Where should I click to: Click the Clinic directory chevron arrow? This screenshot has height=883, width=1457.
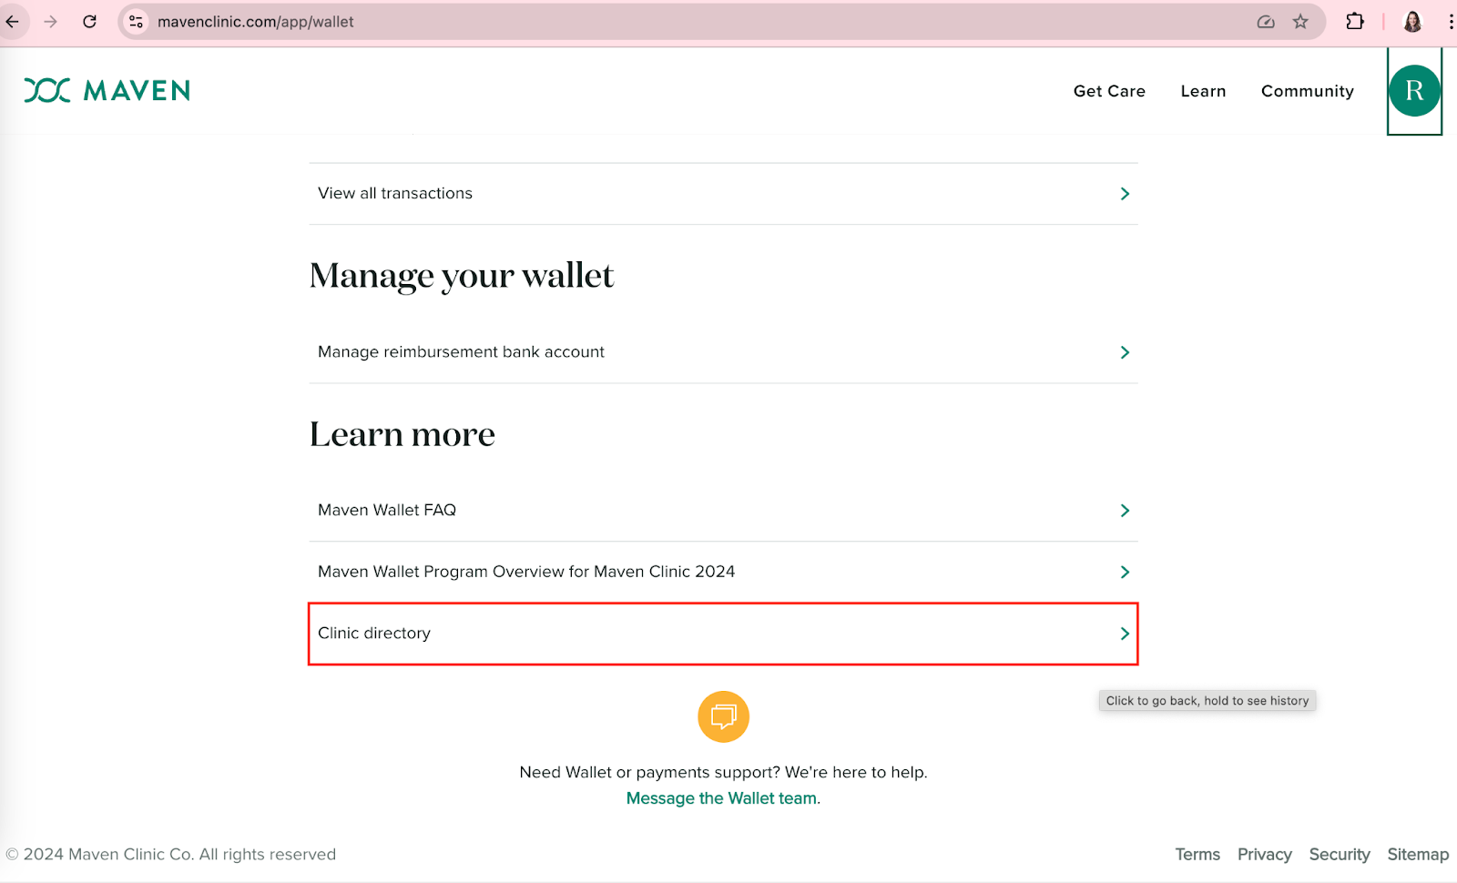[x=1125, y=634]
